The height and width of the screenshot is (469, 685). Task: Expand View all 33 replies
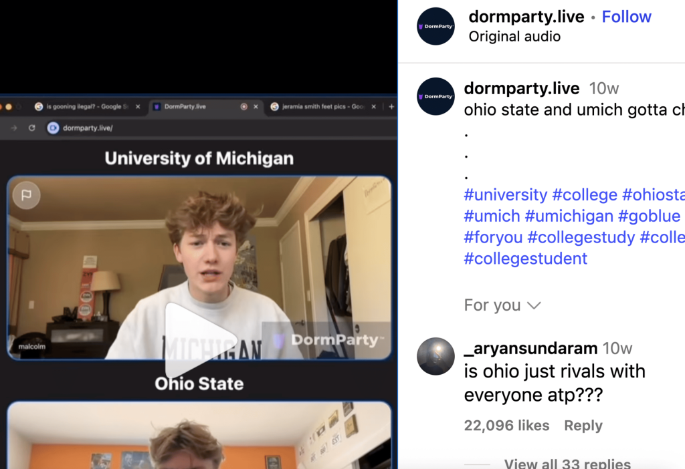567,464
